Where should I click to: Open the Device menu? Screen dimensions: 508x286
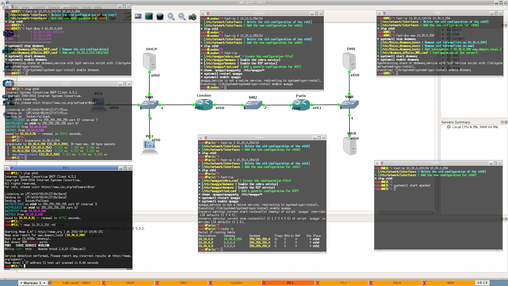55,7
